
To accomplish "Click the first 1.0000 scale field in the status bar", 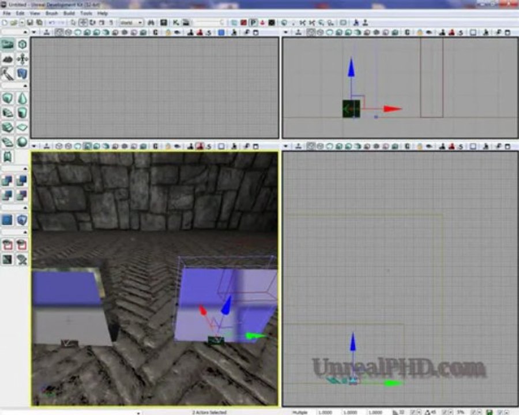I will 325,412.
